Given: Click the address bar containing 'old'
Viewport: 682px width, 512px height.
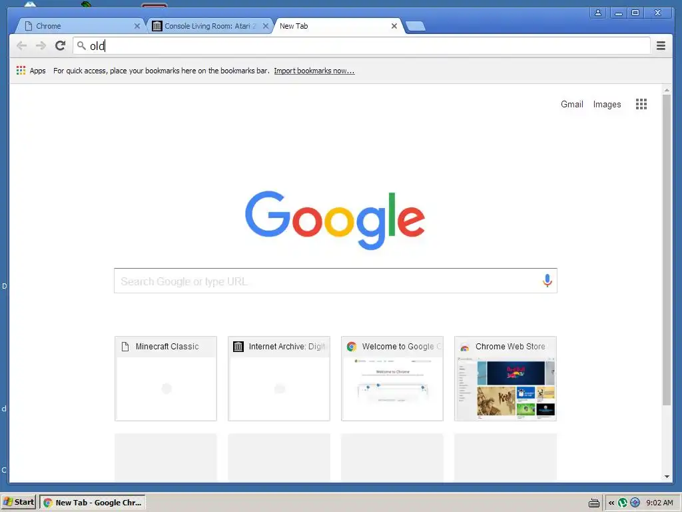Looking at the screenshot, I should point(361,46).
